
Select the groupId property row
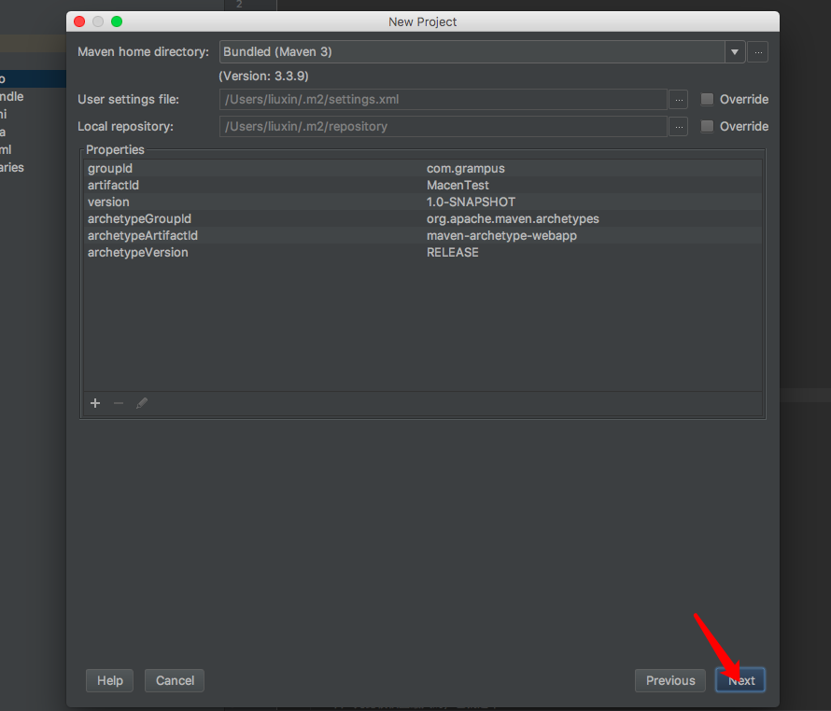point(423,169)
